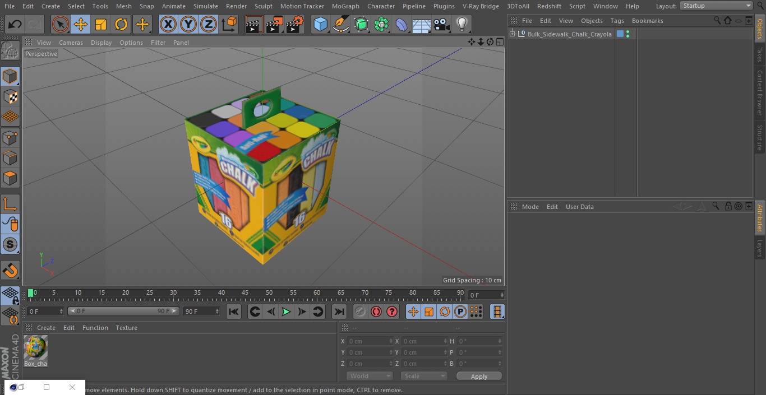
Task: Render to Picture Viewer
Action: point(274,24)
